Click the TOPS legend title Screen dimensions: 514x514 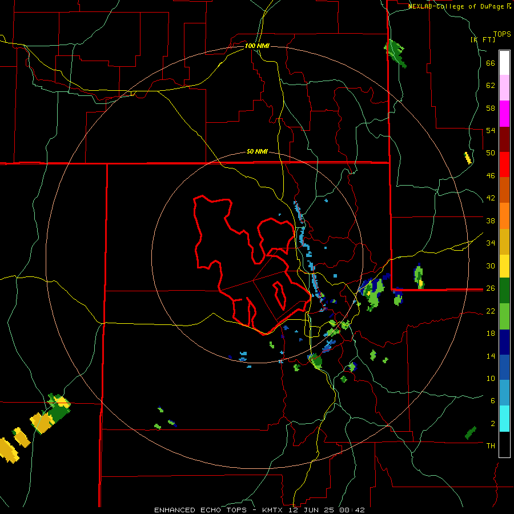(502, 34)
